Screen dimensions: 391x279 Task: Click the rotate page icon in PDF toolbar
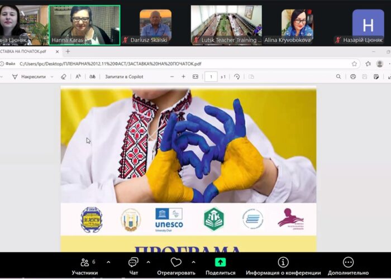point(237,76)
